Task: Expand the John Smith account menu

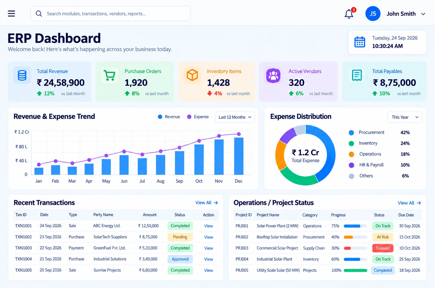Action: 423,14
